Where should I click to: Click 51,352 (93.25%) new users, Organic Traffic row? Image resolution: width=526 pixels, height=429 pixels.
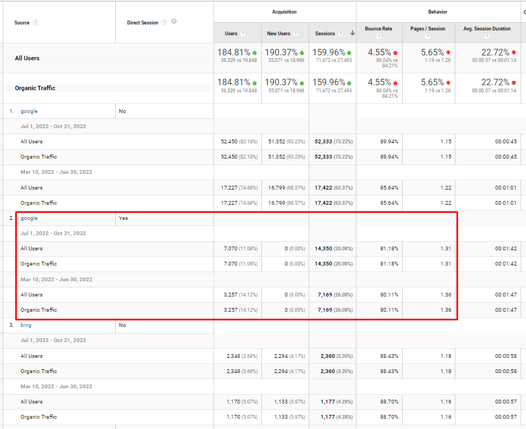click(x=286, y=156)
